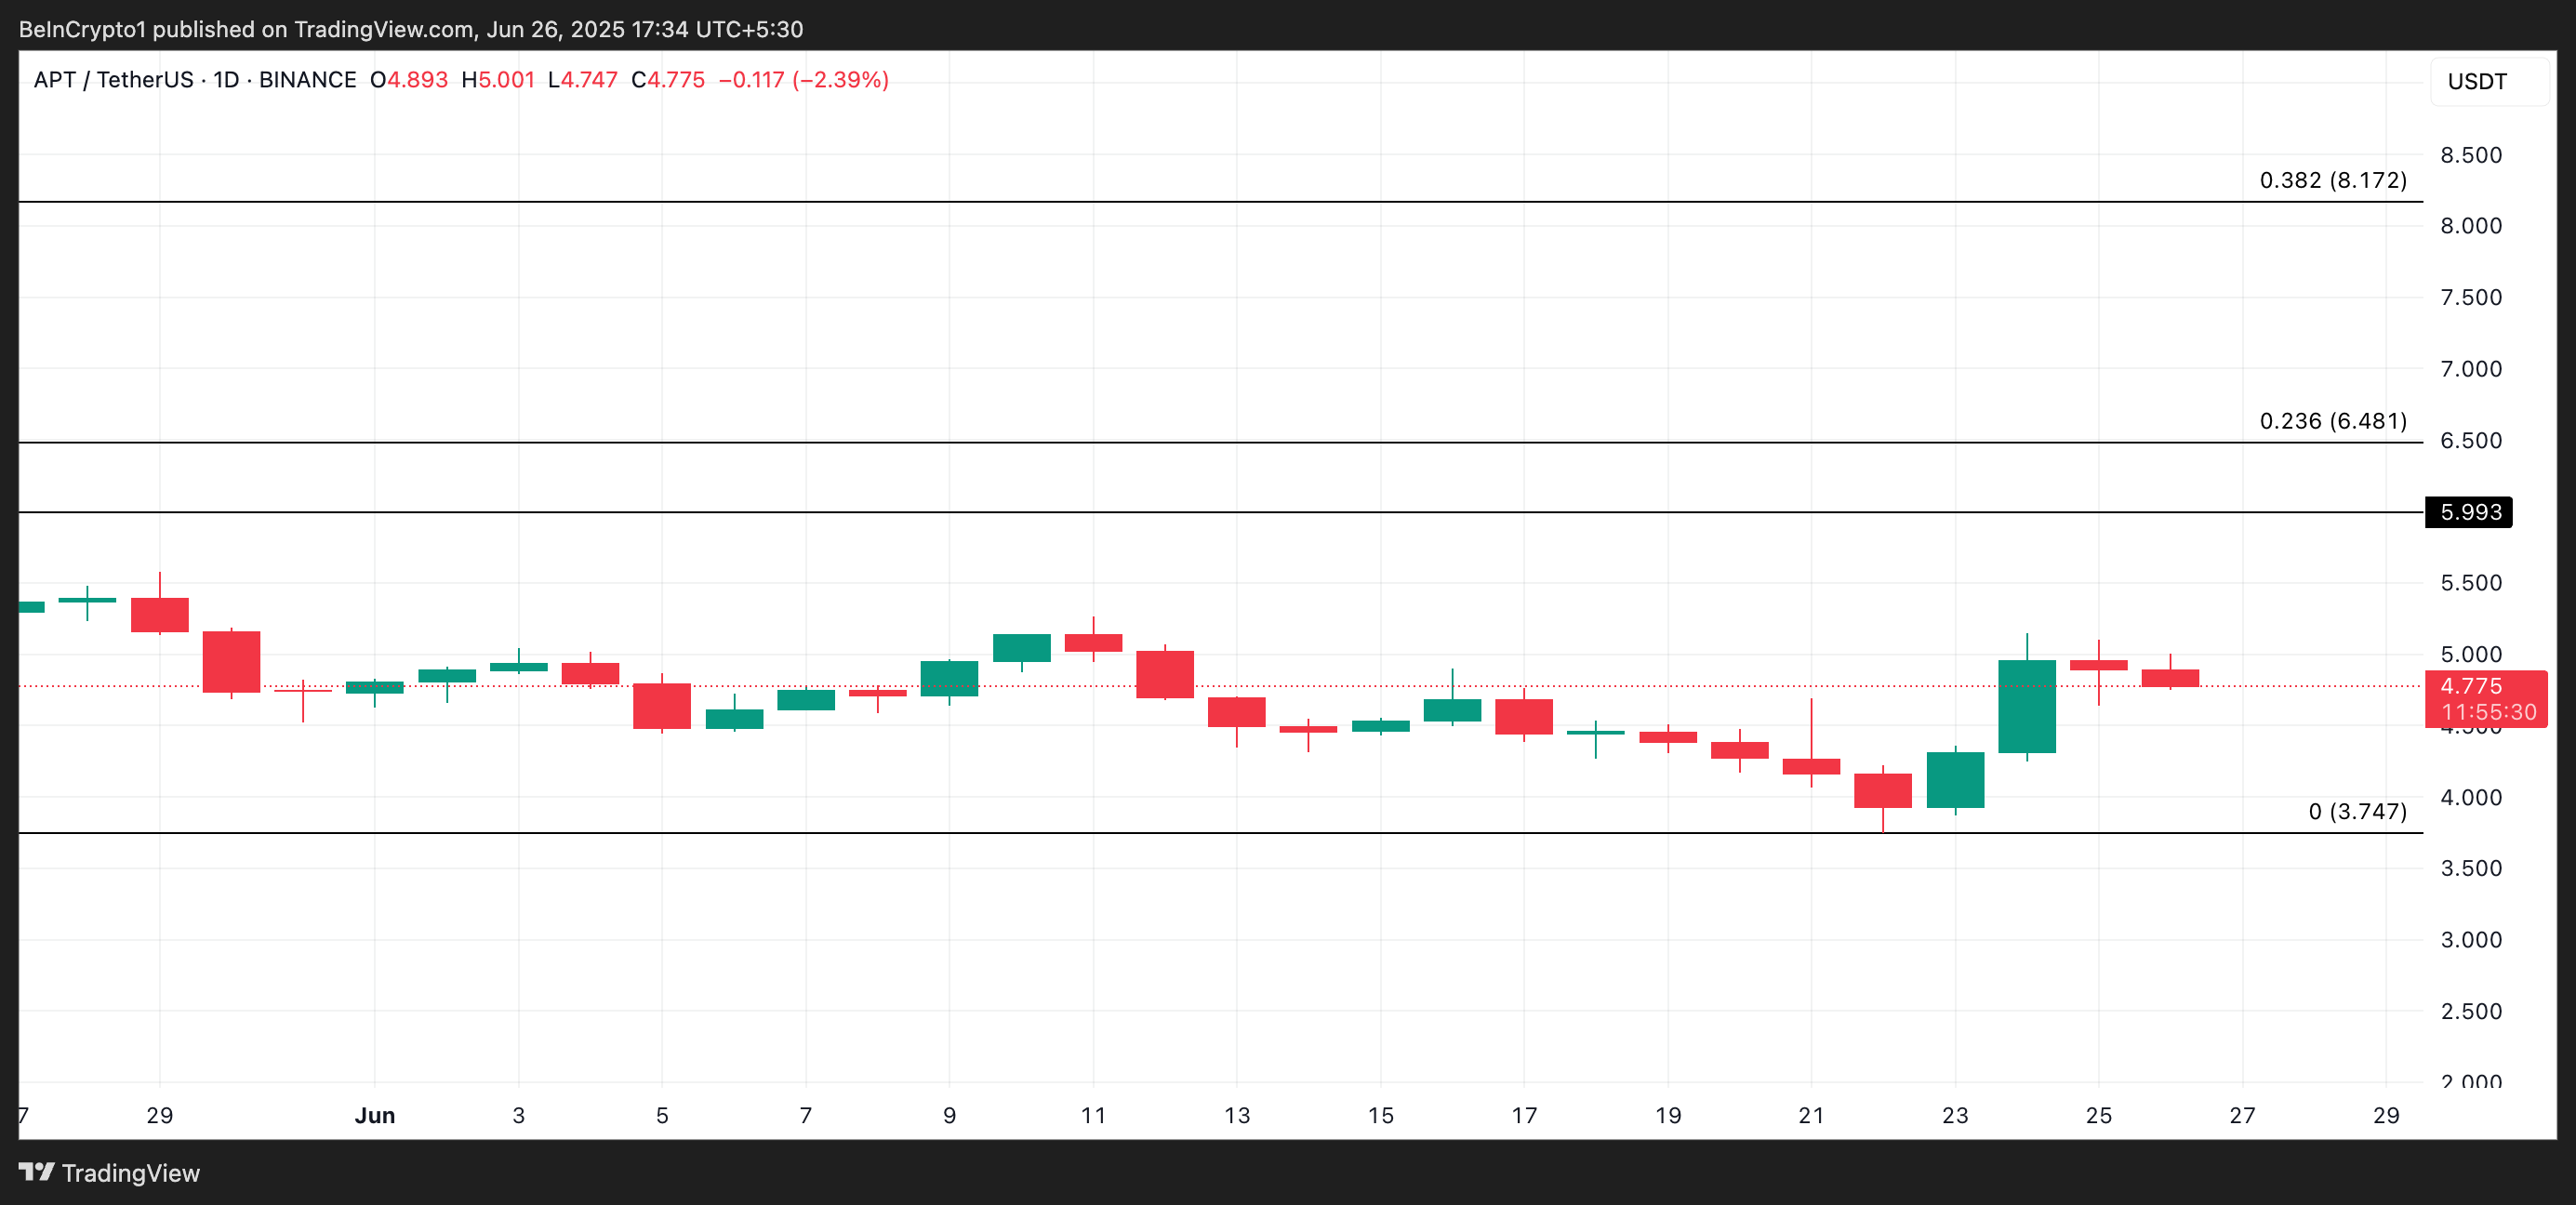Click the TradingView logo icon
2576x1205 pixels.
click(36, 1172)
